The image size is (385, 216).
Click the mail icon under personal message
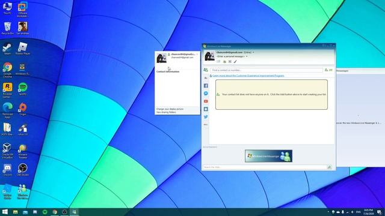(x=218, y=61)
